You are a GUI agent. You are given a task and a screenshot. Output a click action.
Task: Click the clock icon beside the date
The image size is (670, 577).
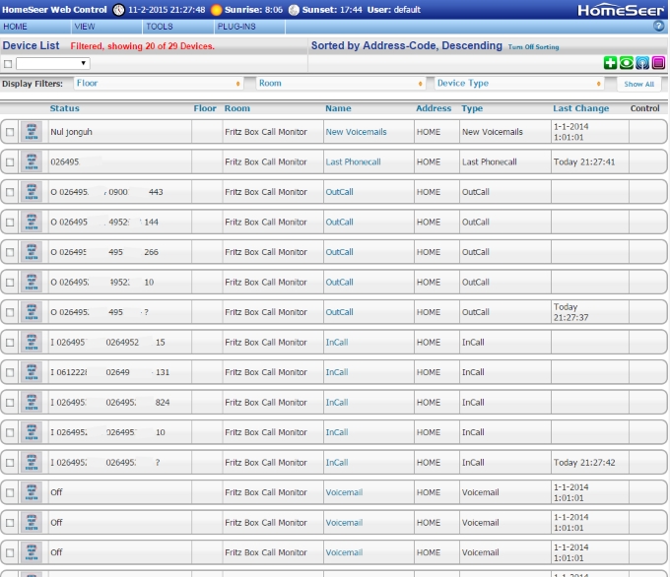(118, 10)
